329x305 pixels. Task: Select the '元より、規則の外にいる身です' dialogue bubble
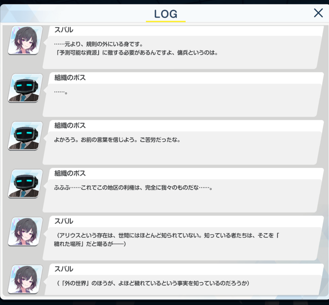(182, 52)
